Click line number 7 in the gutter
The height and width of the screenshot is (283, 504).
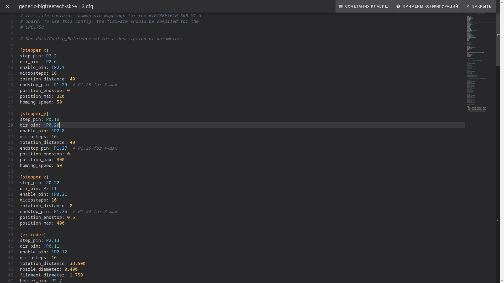pos(12,50)
